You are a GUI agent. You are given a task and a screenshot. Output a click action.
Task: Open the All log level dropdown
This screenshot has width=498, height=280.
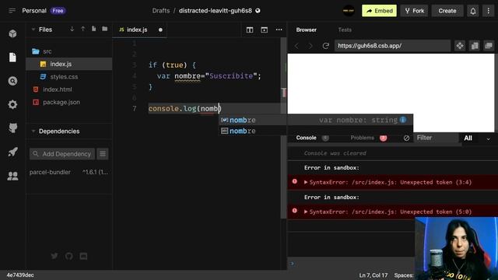pyautogui.click(x=477, y=138)
